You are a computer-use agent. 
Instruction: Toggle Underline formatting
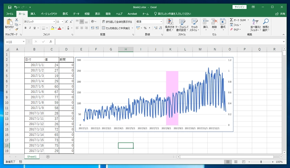tap(34, 28)
